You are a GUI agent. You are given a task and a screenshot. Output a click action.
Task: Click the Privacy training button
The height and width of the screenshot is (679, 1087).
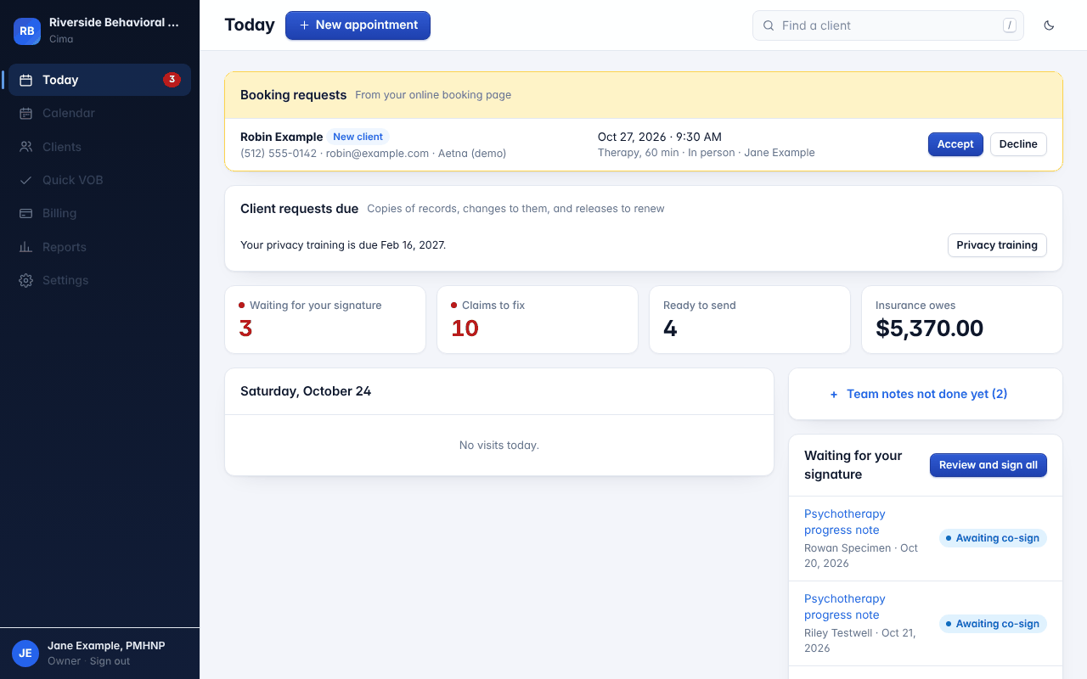997,245
